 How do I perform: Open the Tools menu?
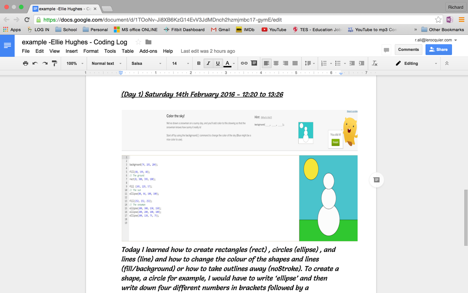point(110,51)
